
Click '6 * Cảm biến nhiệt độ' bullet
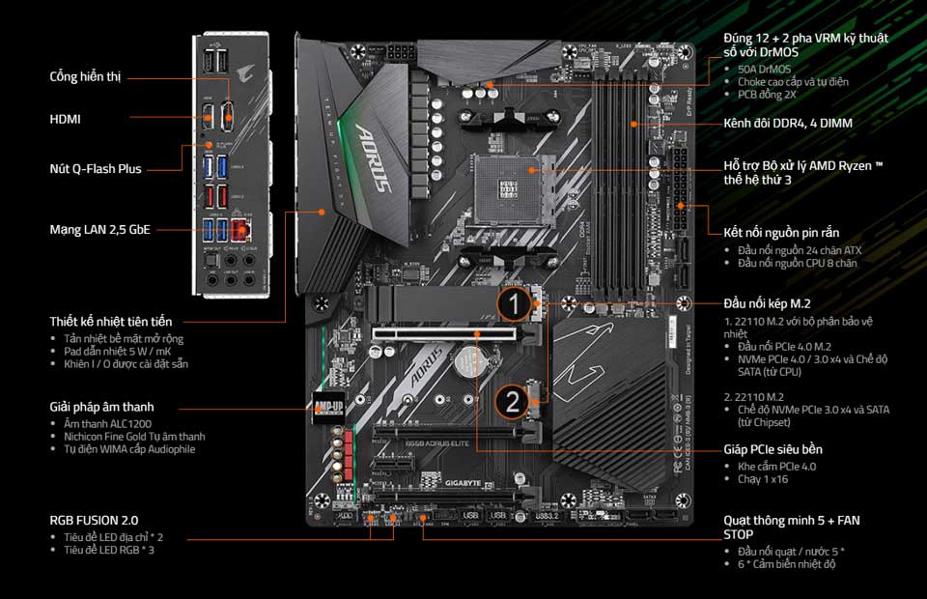(x=786, y=564)
